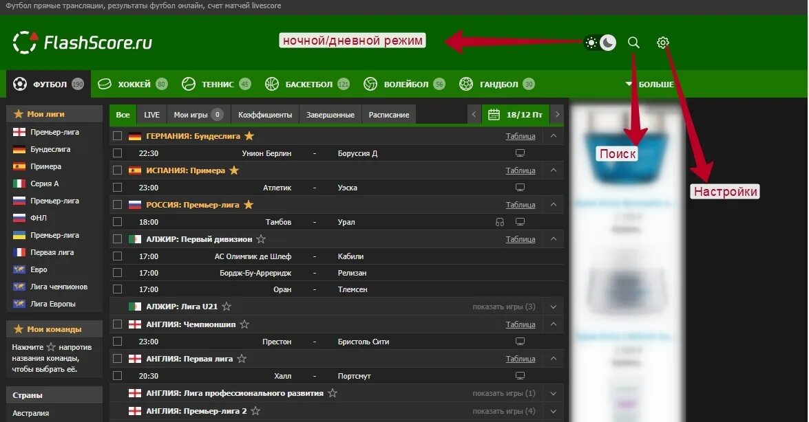The image size is (809, 422).
Task: Tick checkbox for Престон - Бристоль Сити
Action: point(118,341)
